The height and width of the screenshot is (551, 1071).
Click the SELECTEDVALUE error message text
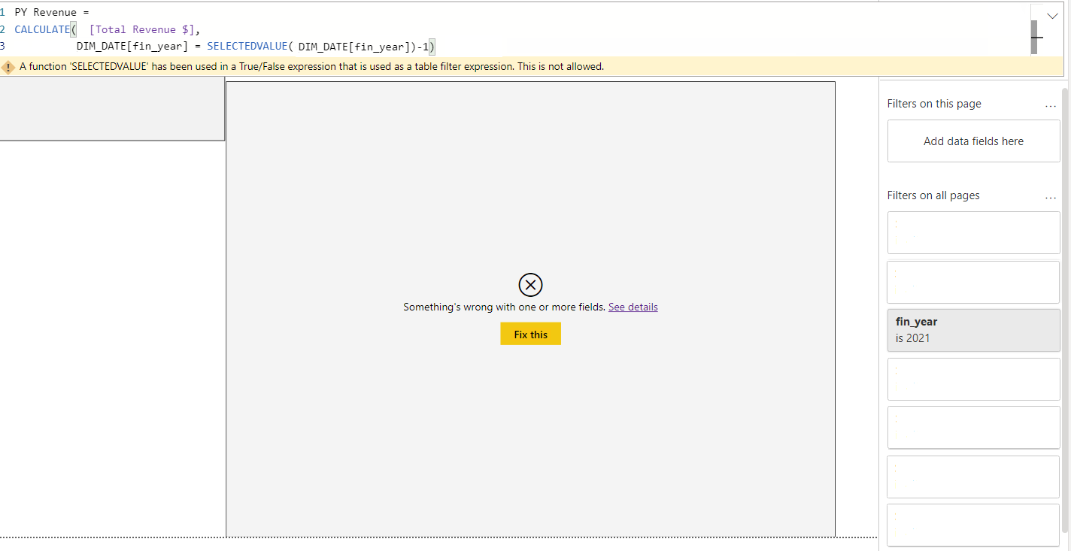point(311,67)
